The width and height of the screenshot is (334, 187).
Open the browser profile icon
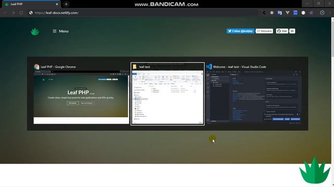pos(322,12)
